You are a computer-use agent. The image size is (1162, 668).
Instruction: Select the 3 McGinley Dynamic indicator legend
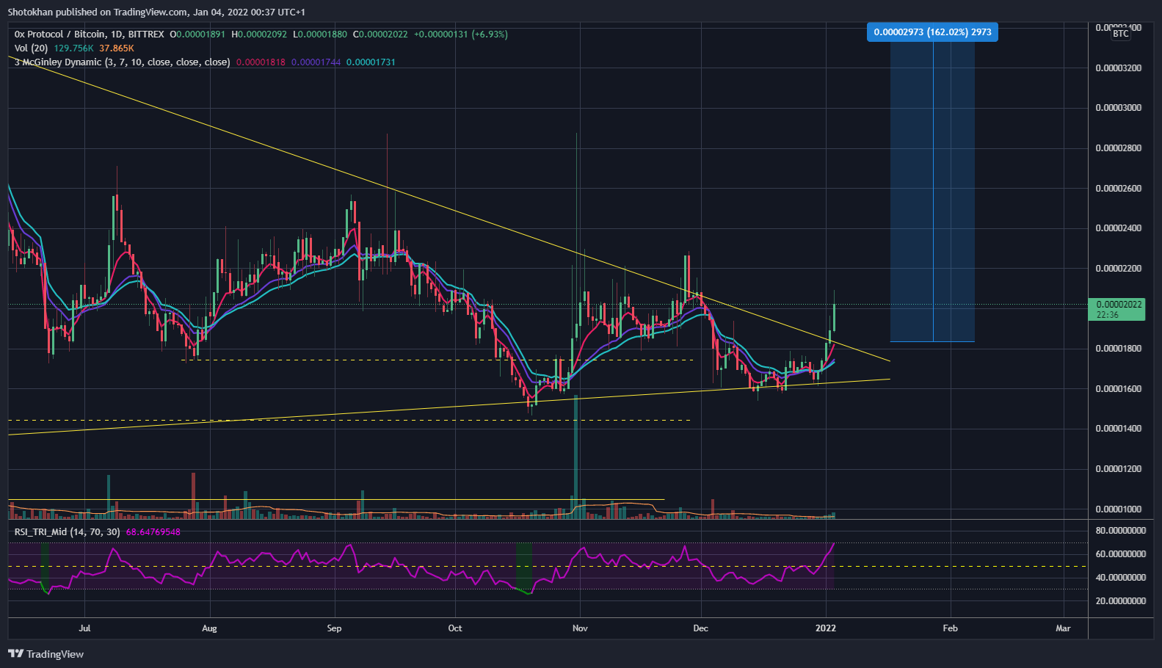(122, 62)
